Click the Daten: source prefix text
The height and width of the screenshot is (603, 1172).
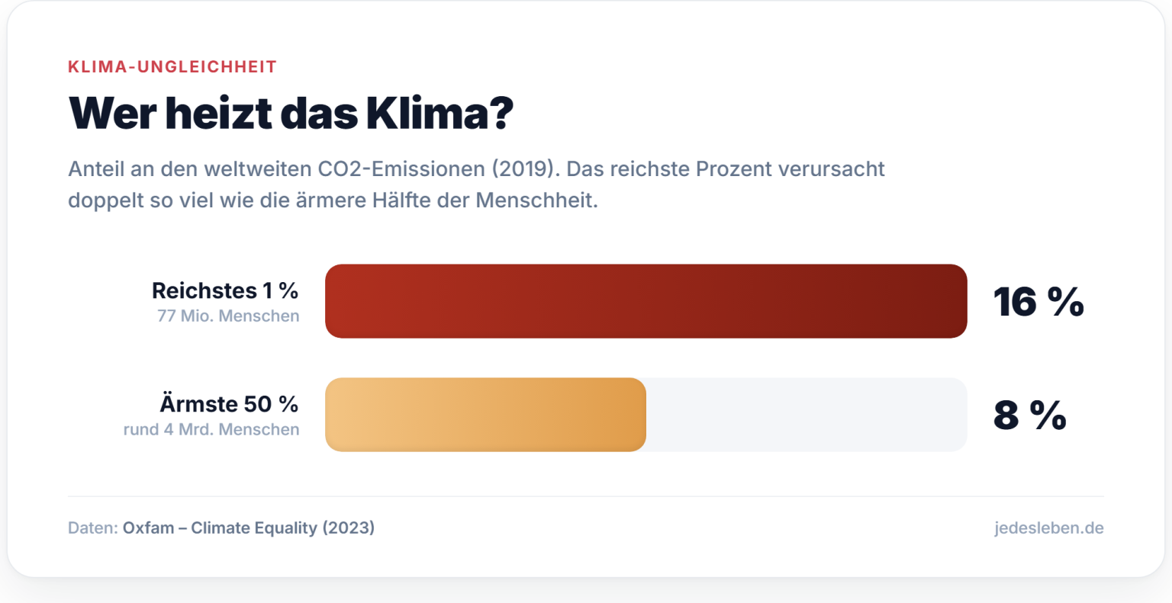click(93, 528)
